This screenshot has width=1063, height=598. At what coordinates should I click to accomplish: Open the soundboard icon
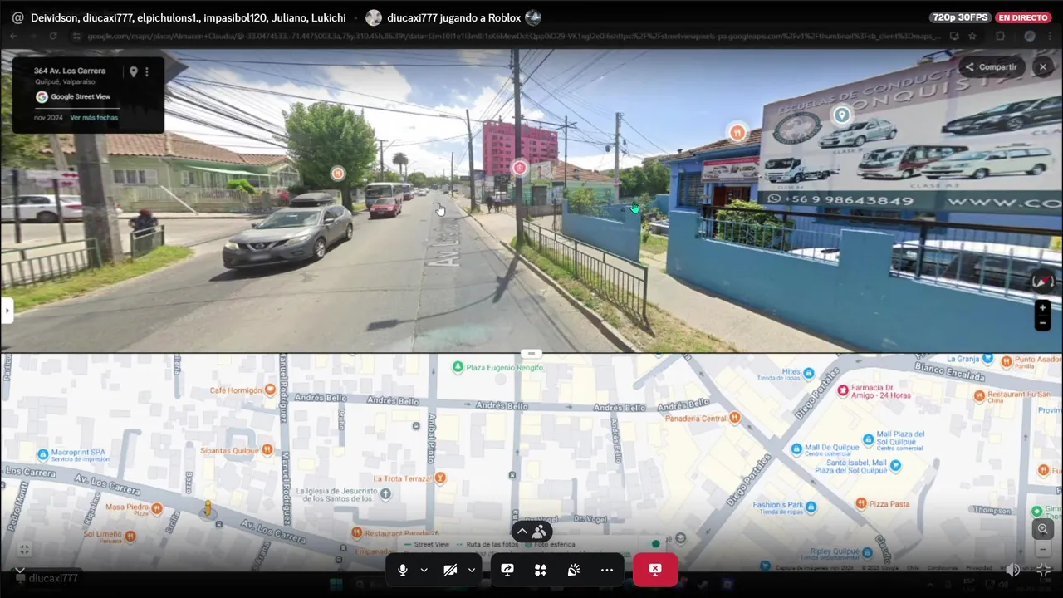[574, 570]
